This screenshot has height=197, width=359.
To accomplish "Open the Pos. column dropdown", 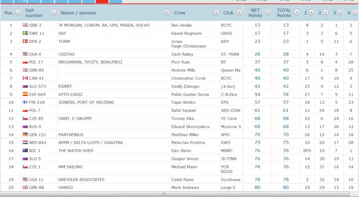I will tap(18, 12).
